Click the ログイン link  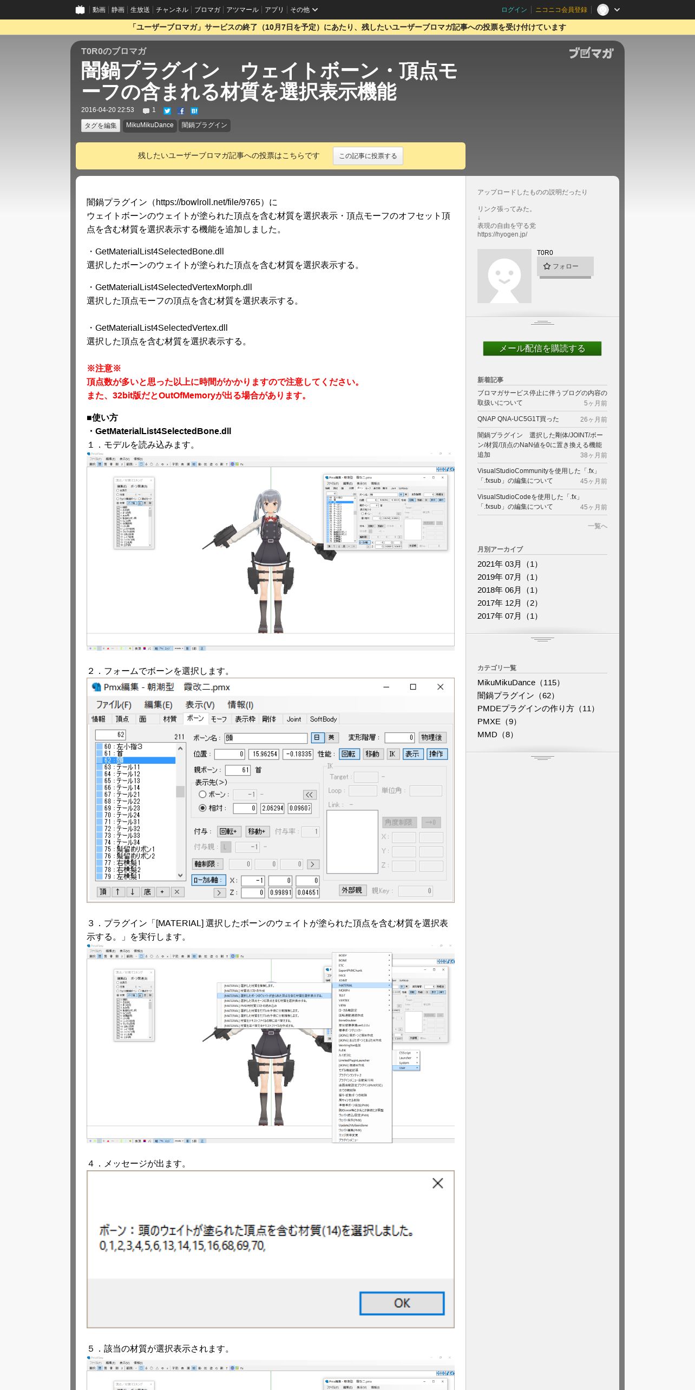[x=514, y=10]
